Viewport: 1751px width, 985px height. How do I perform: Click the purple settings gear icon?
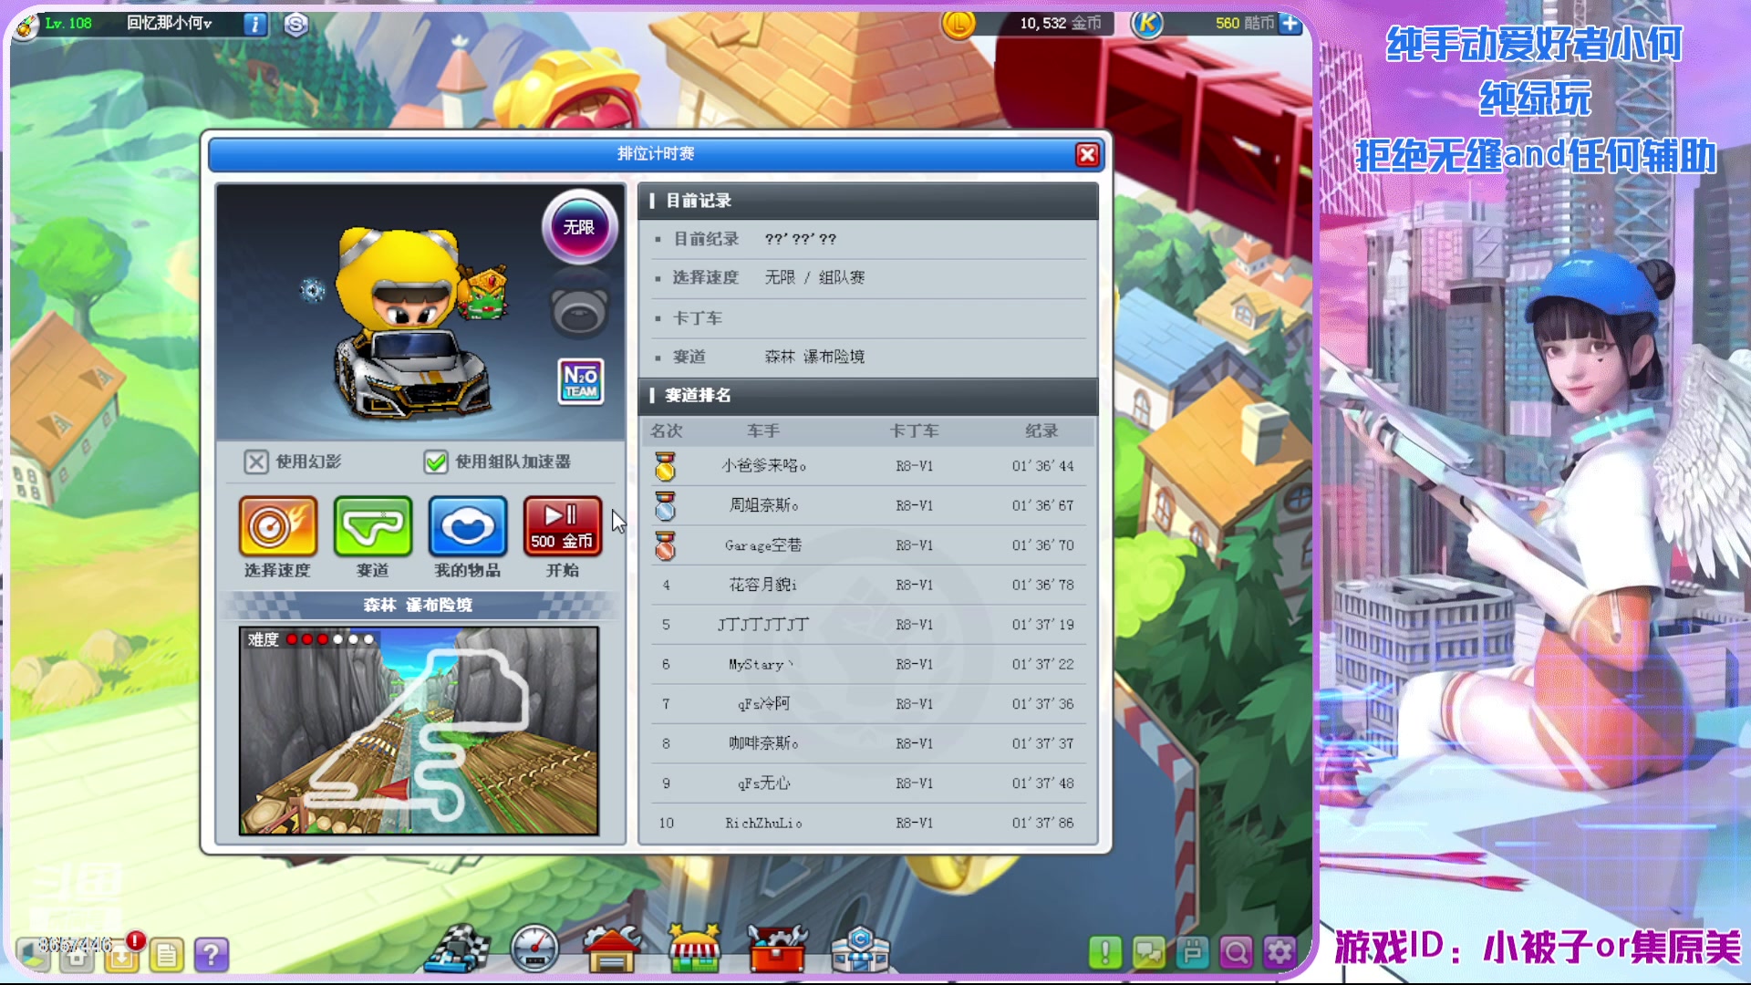click(x=1279, y=953)
